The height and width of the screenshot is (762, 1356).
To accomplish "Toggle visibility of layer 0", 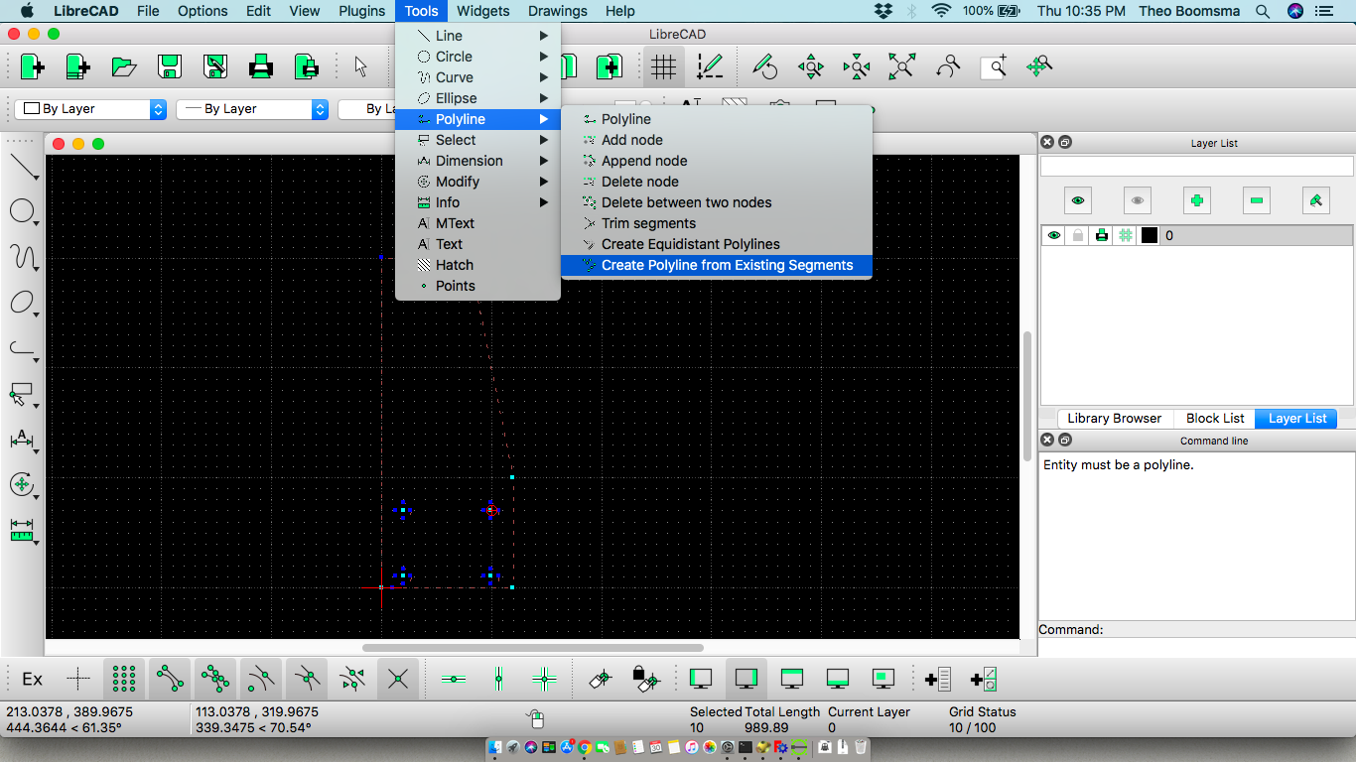I will pyautogui.click(x=1053, y=235).
